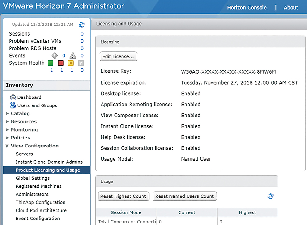
Task: Click the Edit License button
Action: [x=118, y=56]
